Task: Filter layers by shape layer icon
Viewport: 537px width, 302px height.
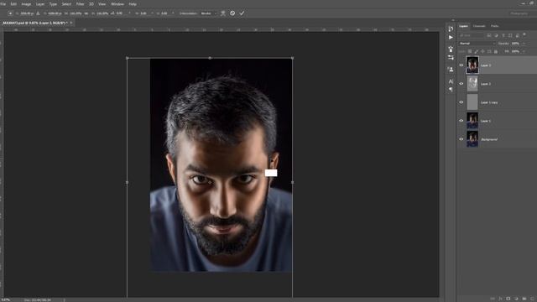Action: point(510,35)
